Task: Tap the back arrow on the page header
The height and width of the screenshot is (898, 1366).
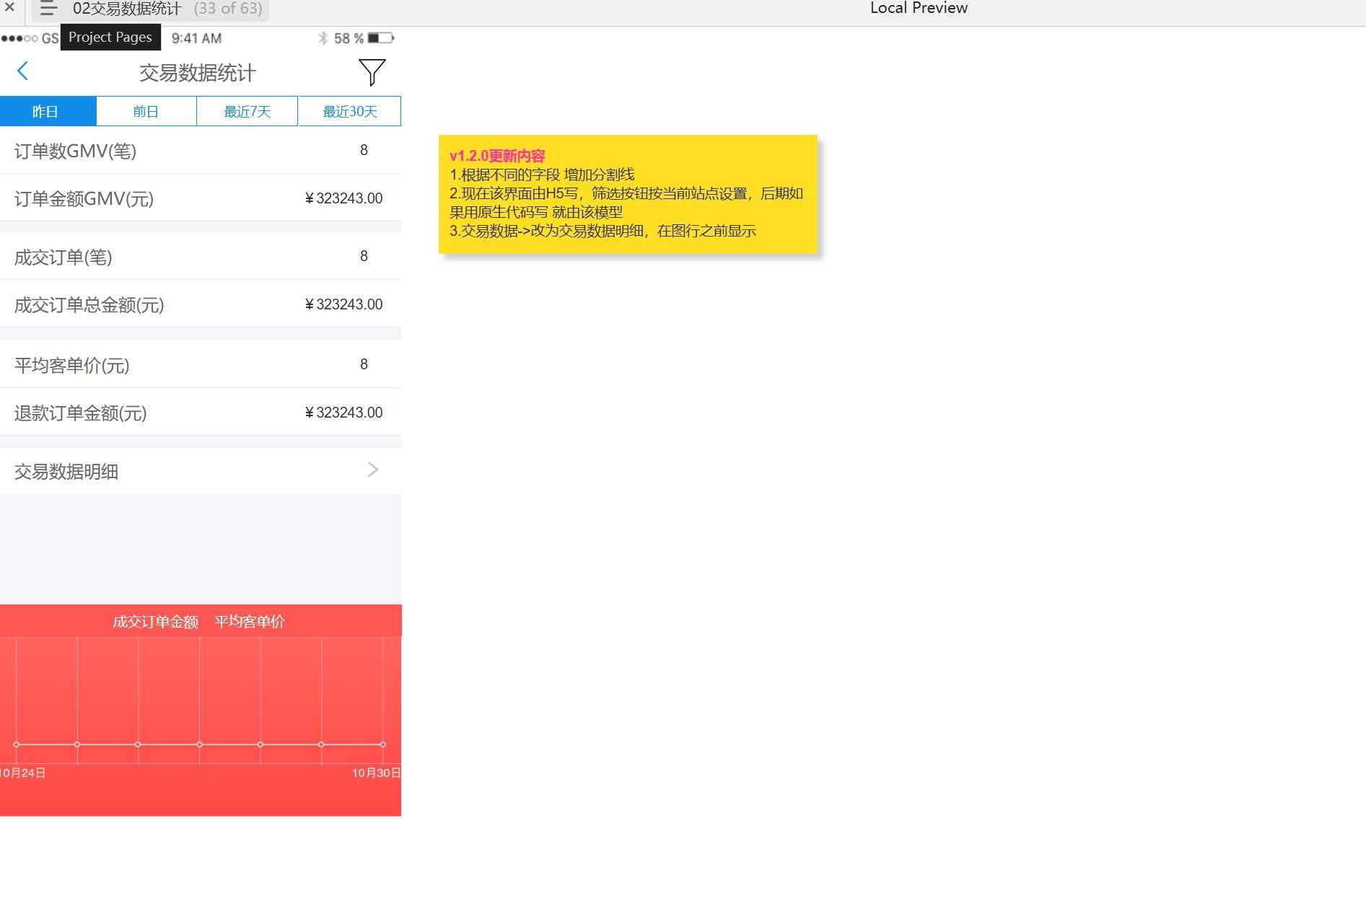Action: click(x=22, y=71)
